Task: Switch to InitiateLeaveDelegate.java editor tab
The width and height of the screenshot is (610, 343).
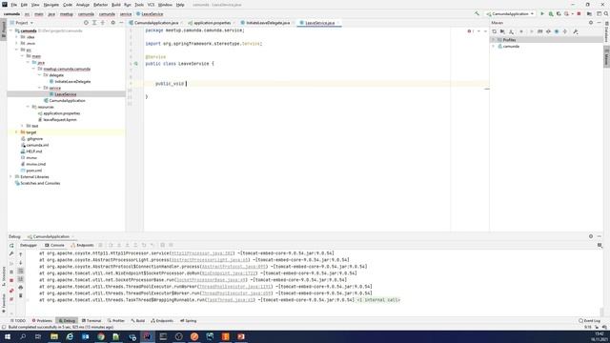Action: coord(268,23)
